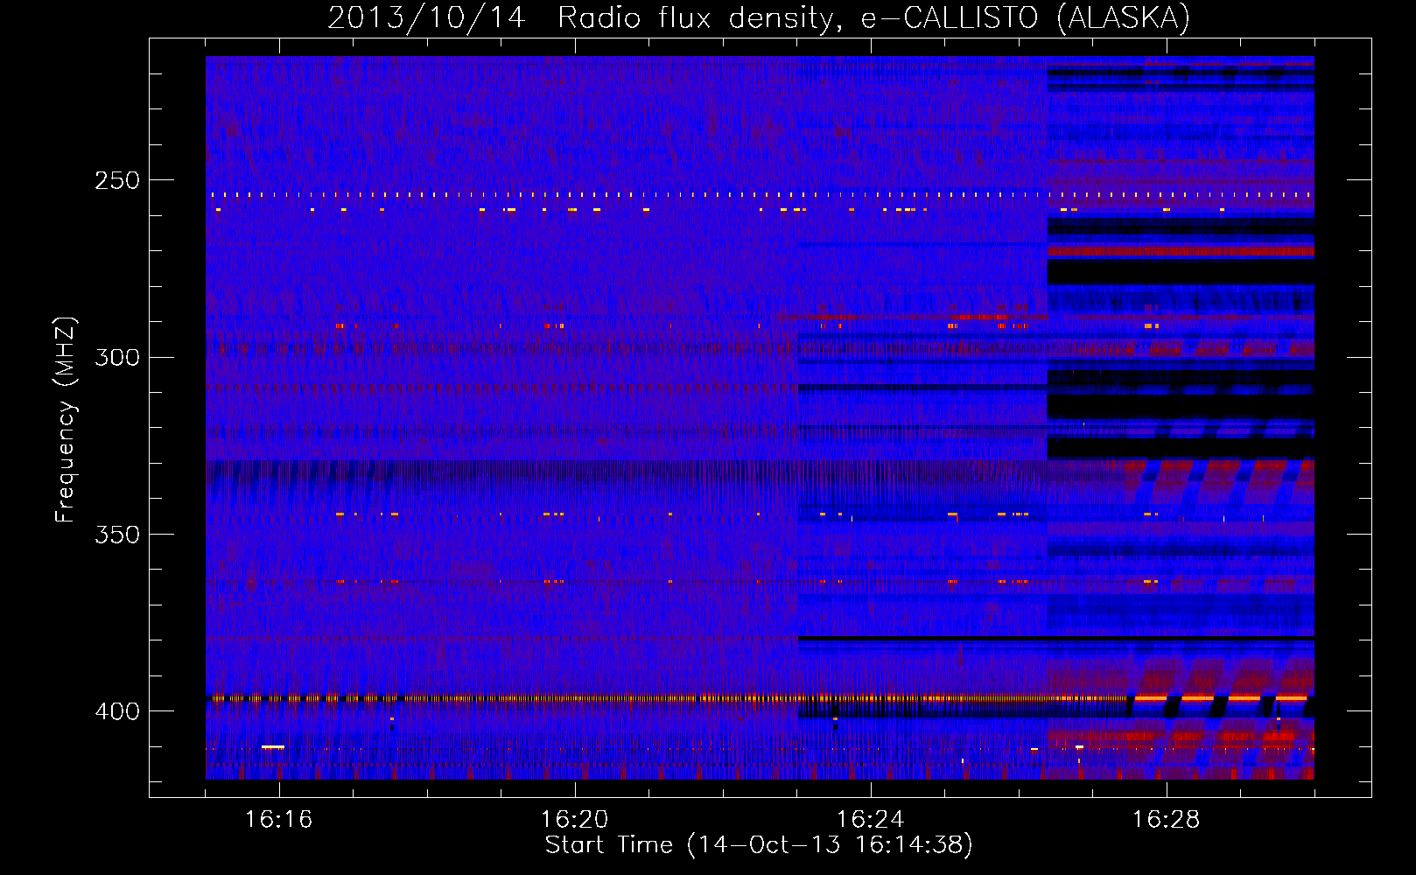
Task: Click the time tick label 16:28
Action: (1167, 820)
